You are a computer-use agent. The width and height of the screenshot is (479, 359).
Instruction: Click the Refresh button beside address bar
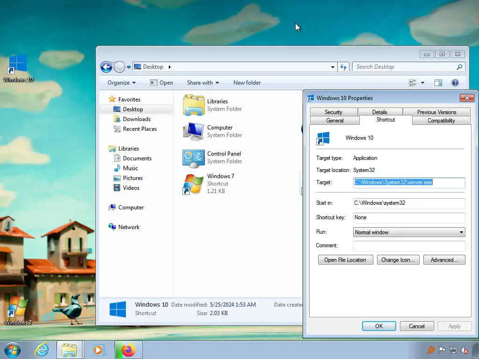[x=343, y=67]
